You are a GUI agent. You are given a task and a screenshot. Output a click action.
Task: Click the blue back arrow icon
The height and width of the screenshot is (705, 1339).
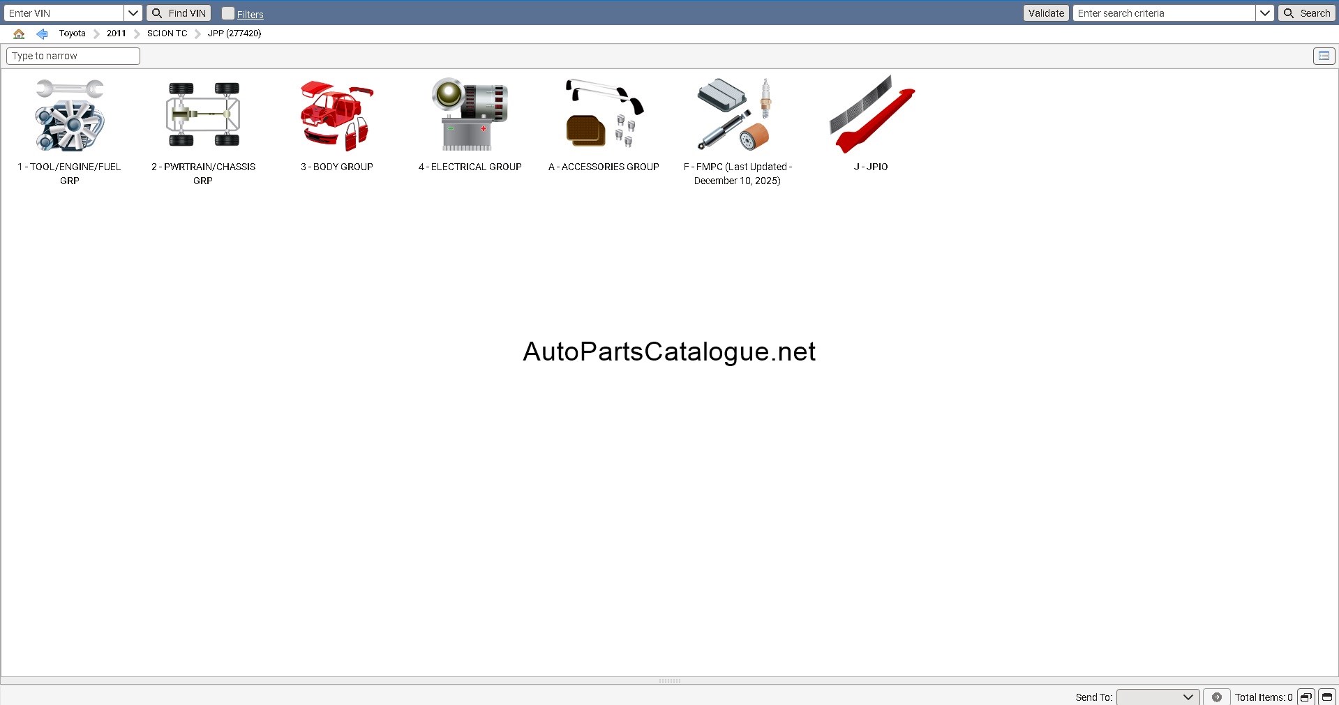click(42, 33)
